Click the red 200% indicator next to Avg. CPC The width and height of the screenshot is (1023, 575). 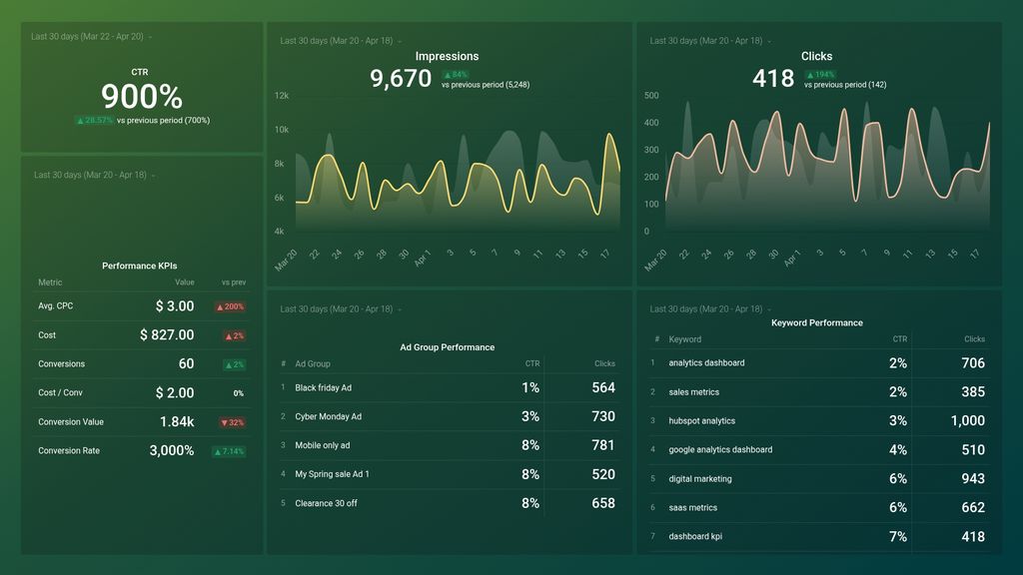tap(233, 306)
